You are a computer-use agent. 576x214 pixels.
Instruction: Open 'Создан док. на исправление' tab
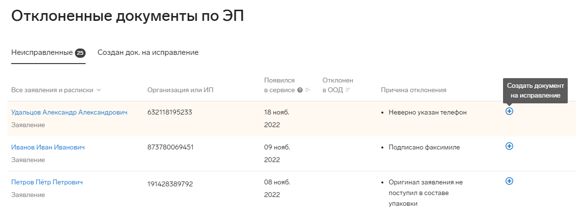[x=148, y=53]
